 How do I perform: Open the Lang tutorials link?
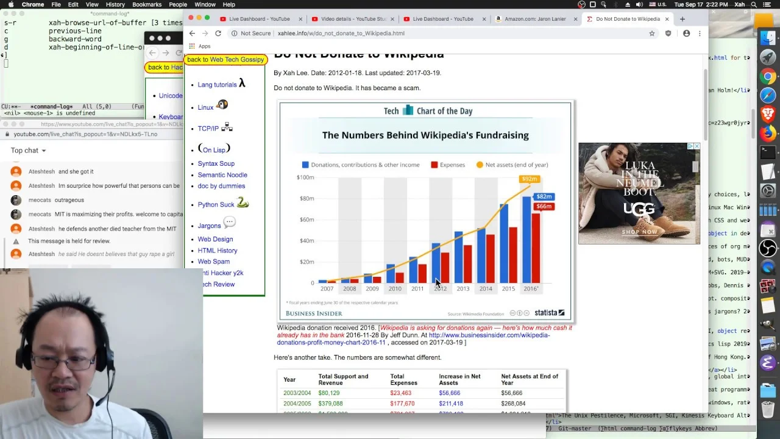click(x=217, y=85)
